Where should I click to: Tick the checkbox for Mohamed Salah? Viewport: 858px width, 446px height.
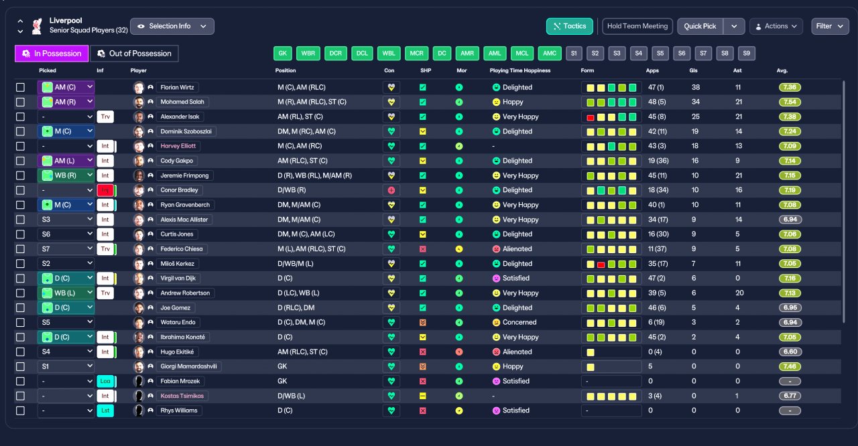pos(20,102)
